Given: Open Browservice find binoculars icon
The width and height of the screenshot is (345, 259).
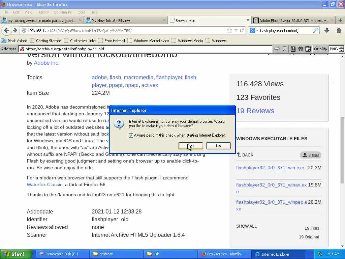Looking at the screenshot, I should 301,49.
